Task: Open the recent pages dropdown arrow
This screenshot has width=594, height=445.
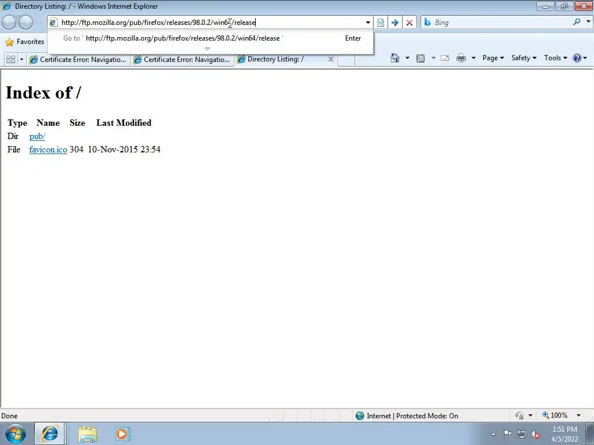Action: coord(38,23)
